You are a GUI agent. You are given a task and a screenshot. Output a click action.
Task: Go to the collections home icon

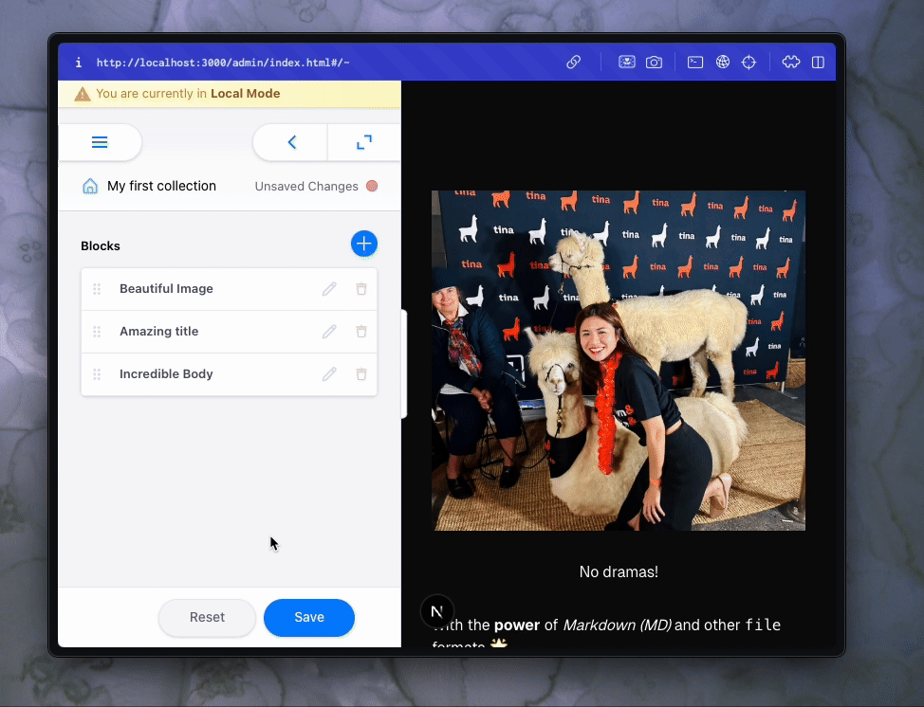point(90,186)
